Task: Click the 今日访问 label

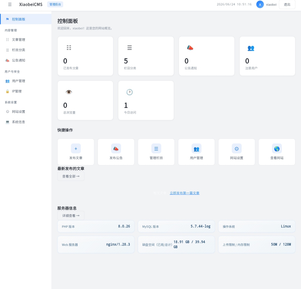Action: pos(130,112)
